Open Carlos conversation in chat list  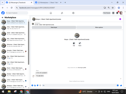14,81
